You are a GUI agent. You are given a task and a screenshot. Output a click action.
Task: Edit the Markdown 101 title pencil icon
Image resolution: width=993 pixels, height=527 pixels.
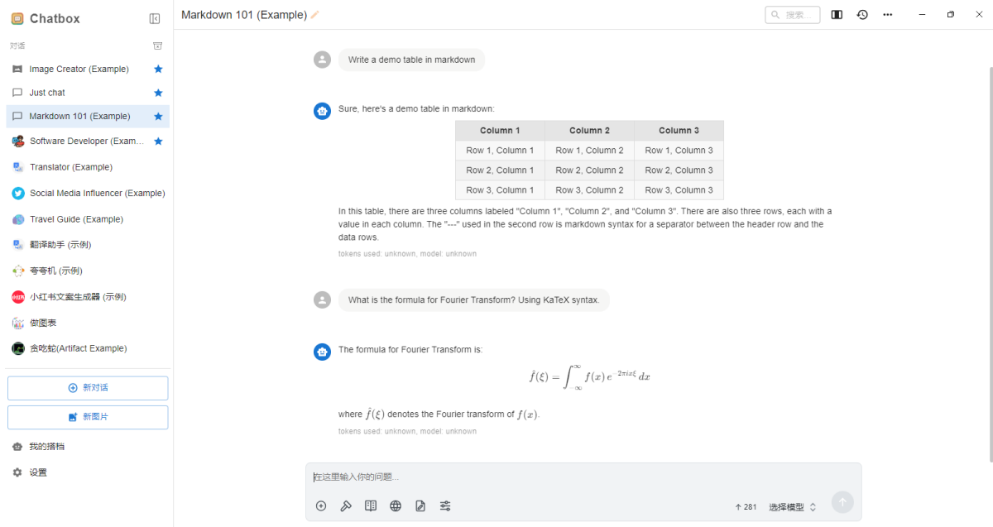point(315,15)
